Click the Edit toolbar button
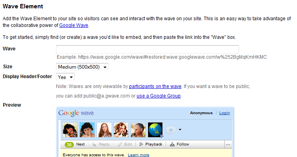This screenshot has width=297, height=157. (125, 144)
